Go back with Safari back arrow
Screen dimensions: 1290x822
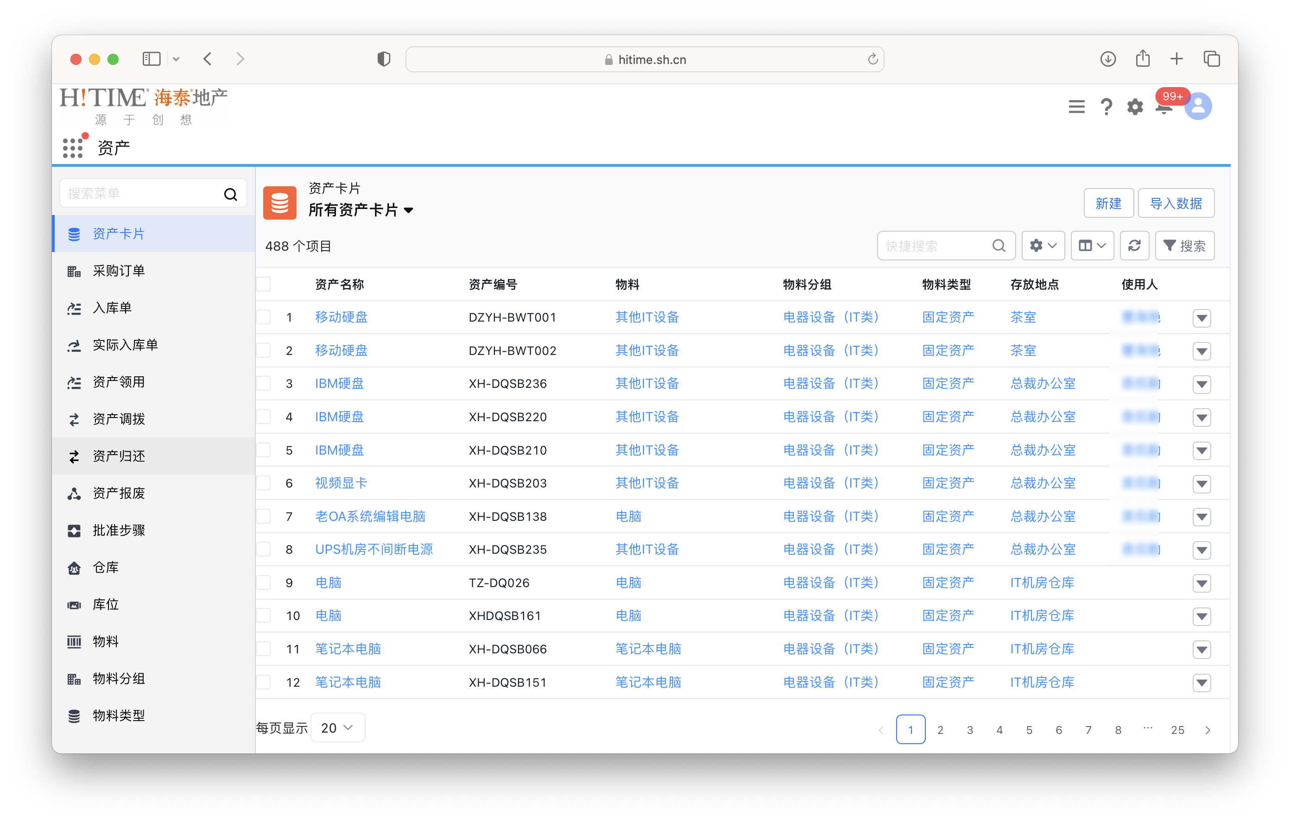208,59
